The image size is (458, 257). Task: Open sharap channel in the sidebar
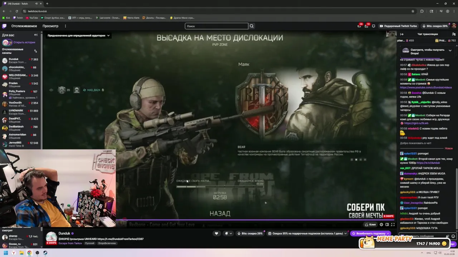pos(20,237)
